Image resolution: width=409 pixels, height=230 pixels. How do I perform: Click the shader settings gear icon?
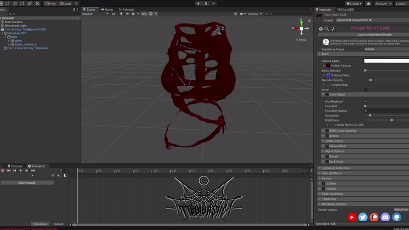pyautogui.click(x=321, y=29)
